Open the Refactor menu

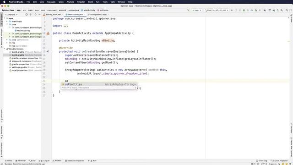81,2
